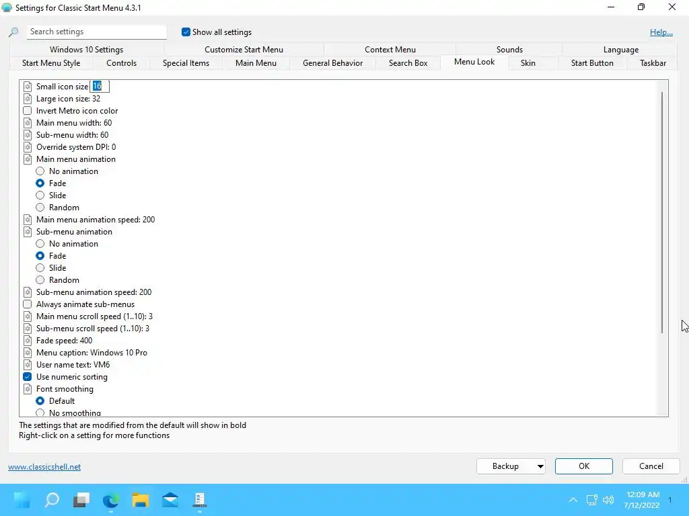Screen dimensions: 689x516
Task: Click the magnifier icon beside Search settings
Action: click(13, 32)
